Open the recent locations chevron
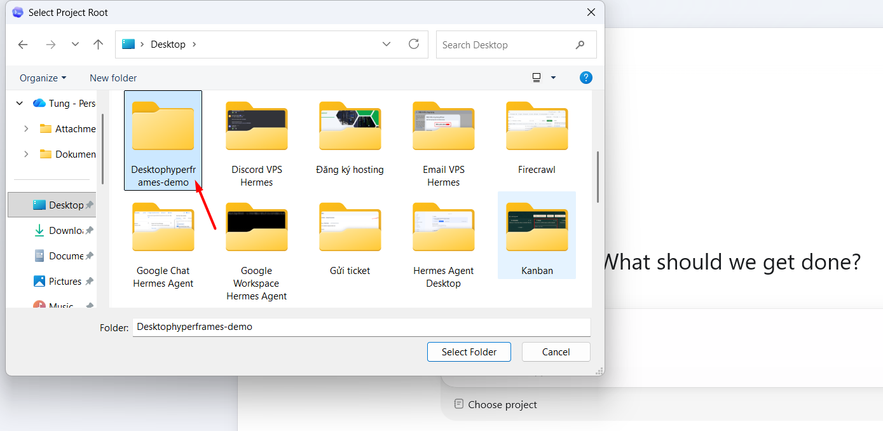Screen dimensions: 883x431 coord(75,44)
